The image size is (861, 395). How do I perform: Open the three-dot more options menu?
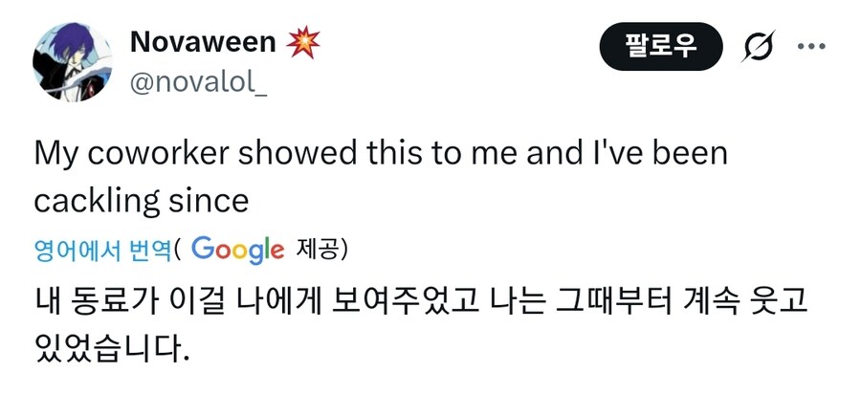pyautogui.click(x=811, y=47)
